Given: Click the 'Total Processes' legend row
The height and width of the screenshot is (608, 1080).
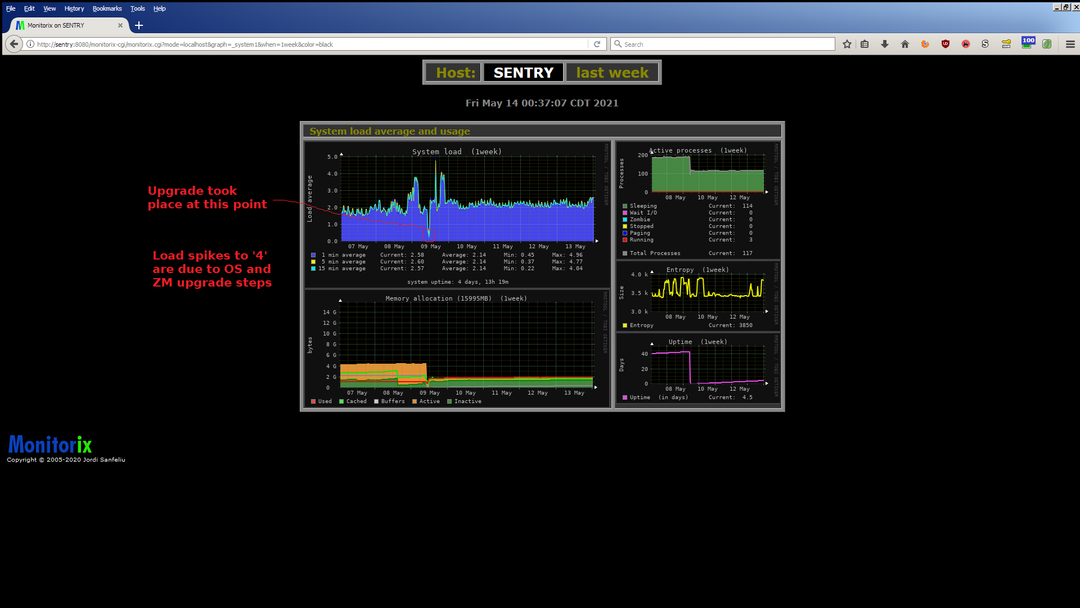Looking at the screenshot, I should (687, 253).
